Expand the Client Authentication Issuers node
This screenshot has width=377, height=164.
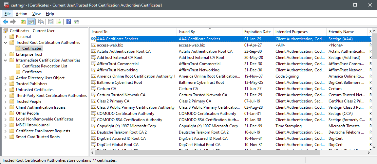pos(6,107)
